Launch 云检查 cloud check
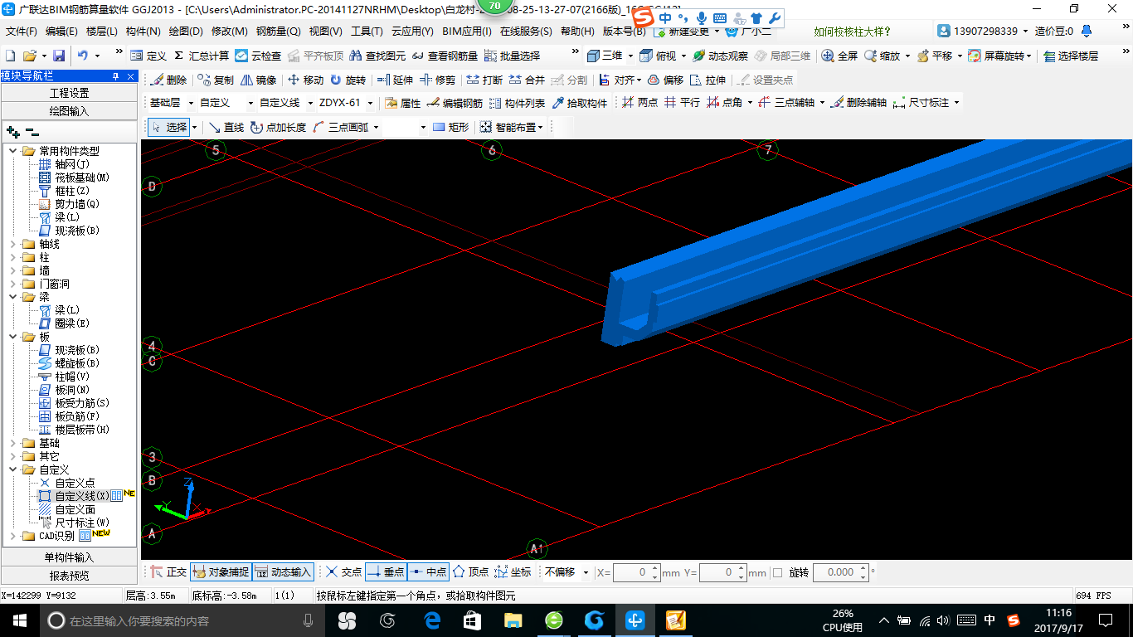The height and width of the screenshot is (637, 1133). pos(258,56)
